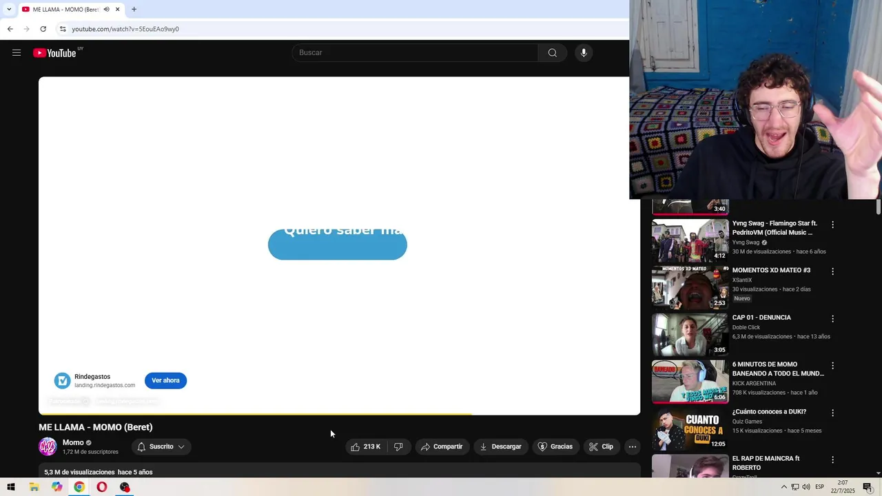This screenshot has width=882, height=496.
Task: Go back in the browser
Action: click(x=10, y=29)
